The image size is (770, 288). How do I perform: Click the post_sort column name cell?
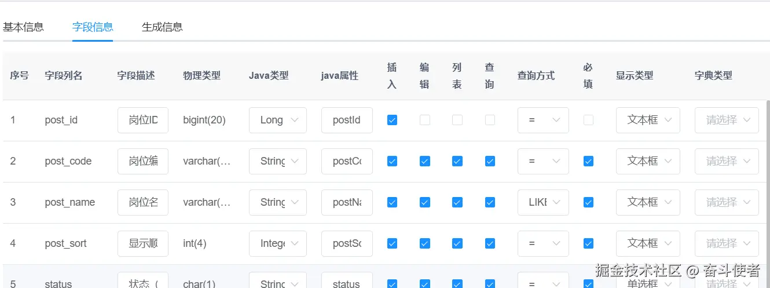66,243
